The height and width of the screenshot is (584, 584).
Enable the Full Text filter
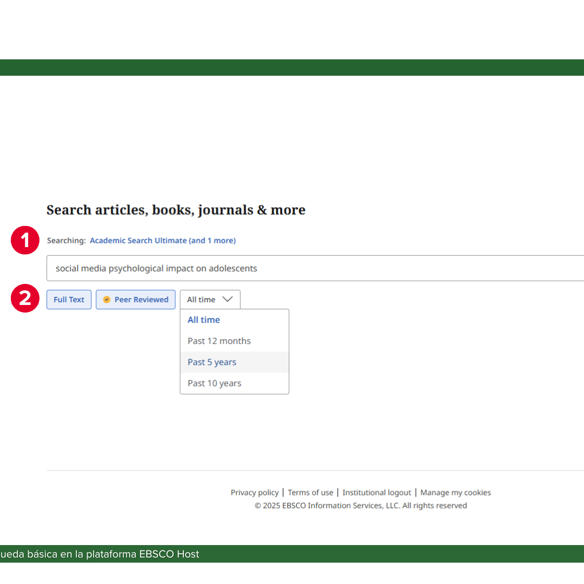[x=69, y=299]
